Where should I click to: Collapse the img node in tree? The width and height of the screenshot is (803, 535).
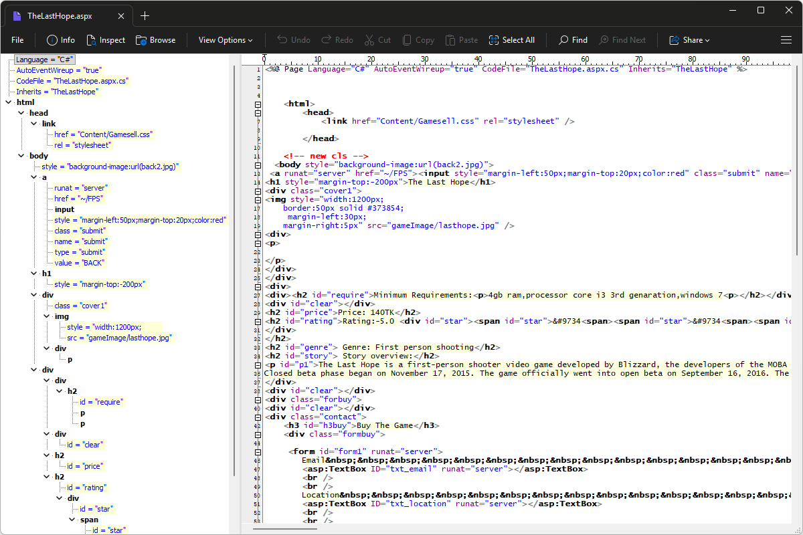(x=47, y=316)
